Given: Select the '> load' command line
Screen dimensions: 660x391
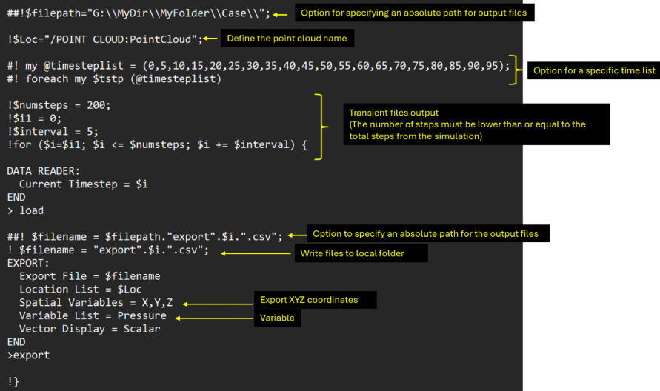Looking at the screenshot, I should pos(26,210).
